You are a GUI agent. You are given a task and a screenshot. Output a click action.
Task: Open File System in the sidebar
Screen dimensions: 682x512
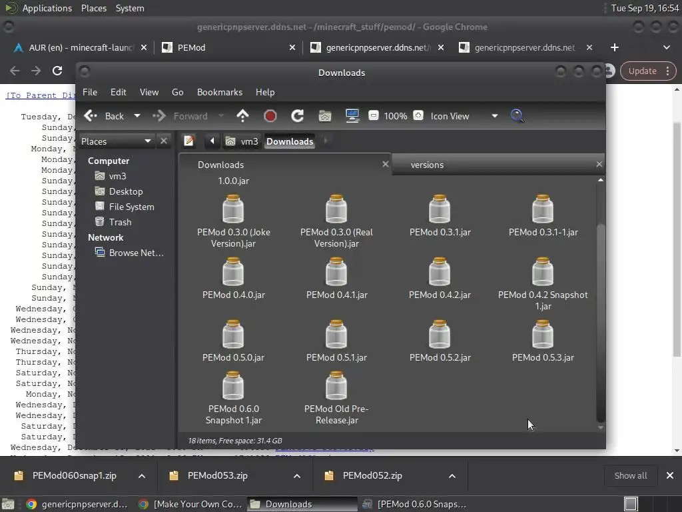[131, 207]
